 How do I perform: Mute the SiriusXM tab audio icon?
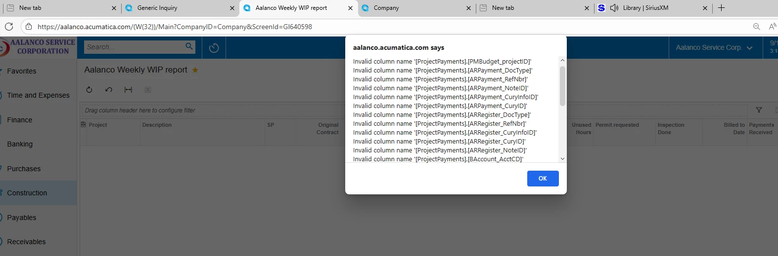(614, 8)
